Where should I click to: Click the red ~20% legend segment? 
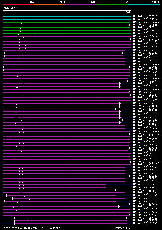18,5
